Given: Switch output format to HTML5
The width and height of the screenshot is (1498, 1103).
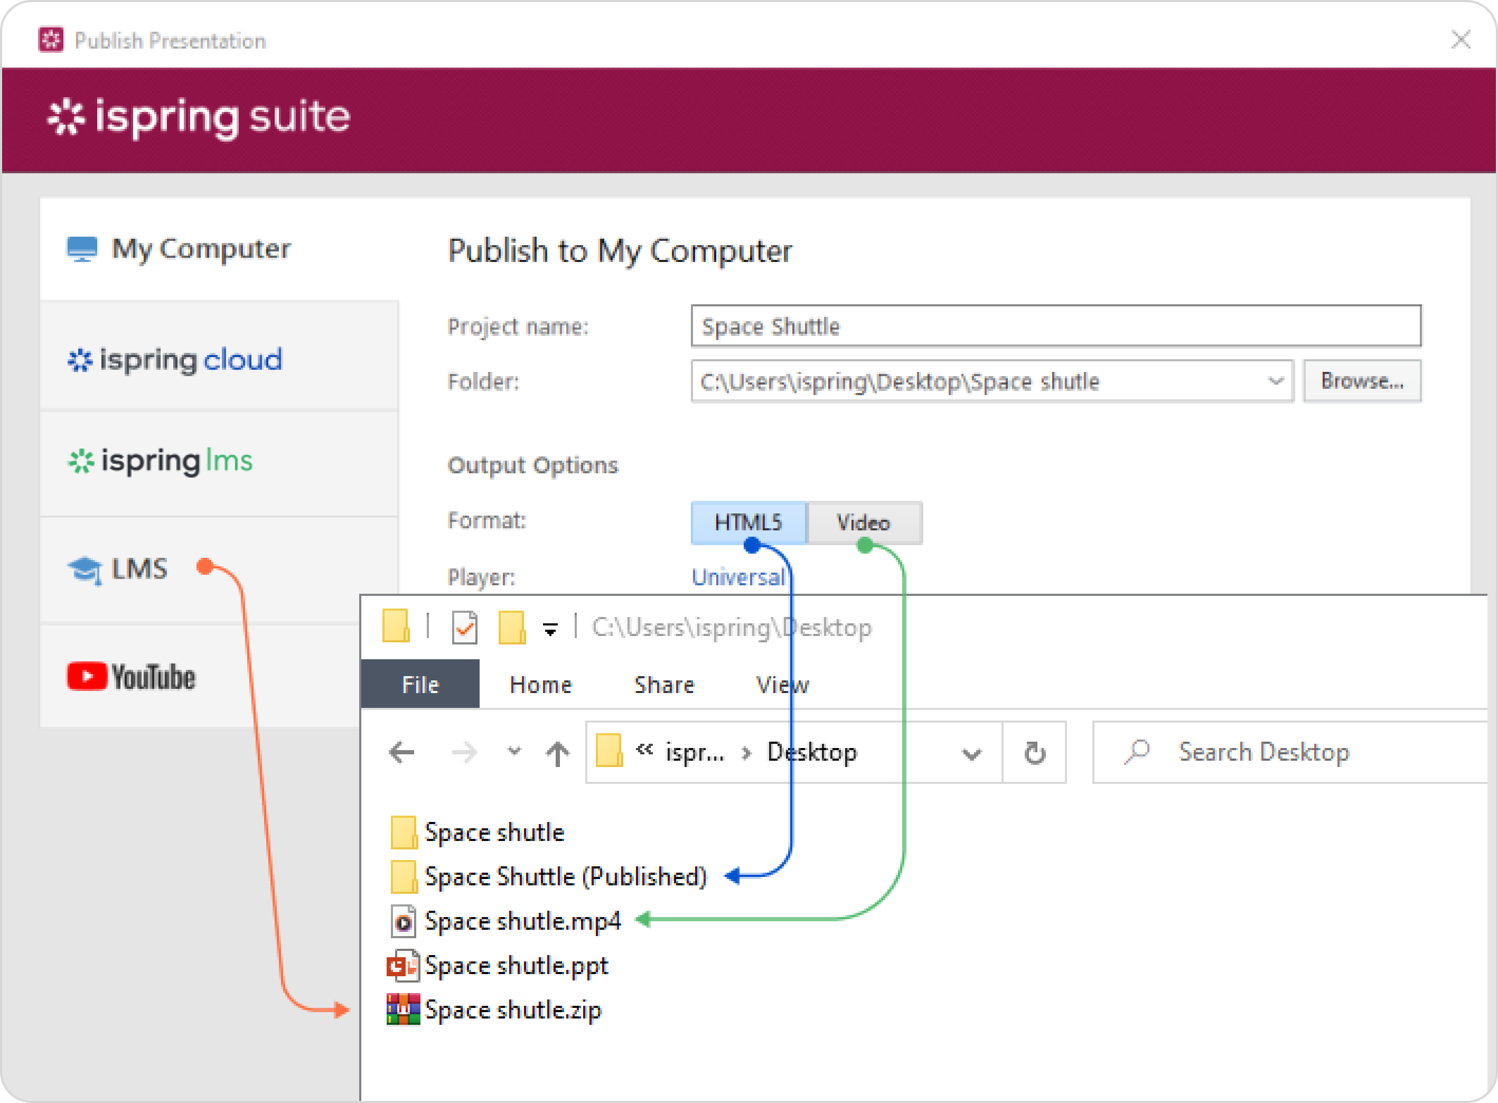Looking at the screenshot, I should point(747,522).
